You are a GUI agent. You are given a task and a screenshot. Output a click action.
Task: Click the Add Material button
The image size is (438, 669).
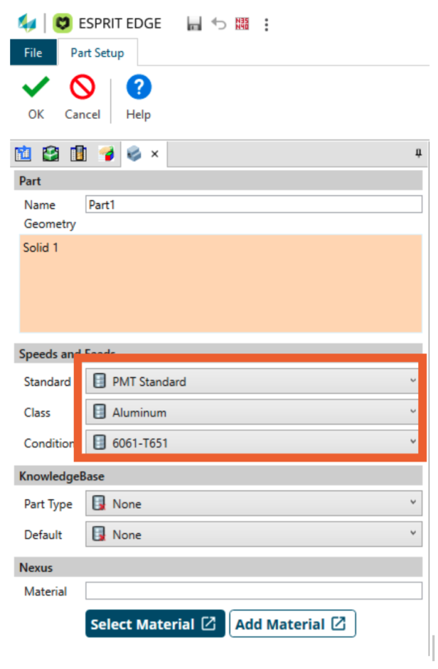point(292,624)
